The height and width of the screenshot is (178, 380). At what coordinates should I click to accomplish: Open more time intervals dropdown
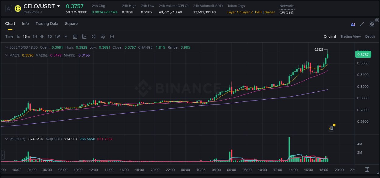tap(65, 36)
